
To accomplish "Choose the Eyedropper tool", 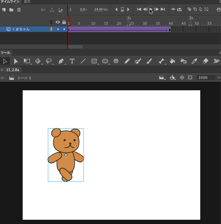I will (x=194, y=61).
